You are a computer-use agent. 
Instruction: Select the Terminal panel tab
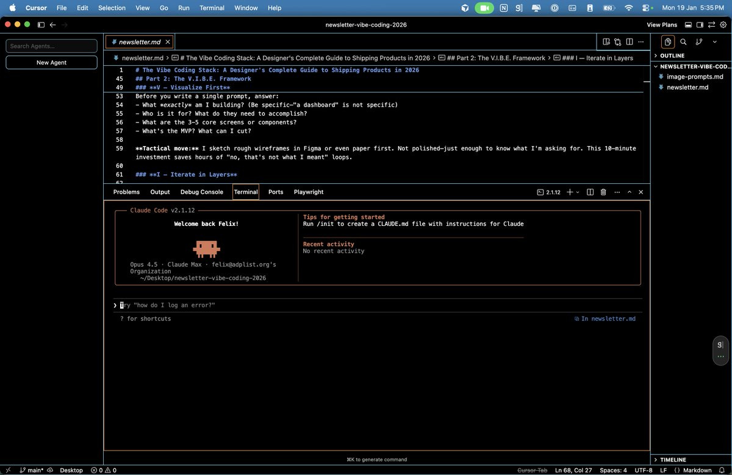point(246,192)
